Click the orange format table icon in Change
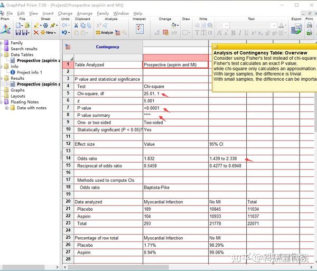This screenshot has width=317, height=271. (165, 32)
